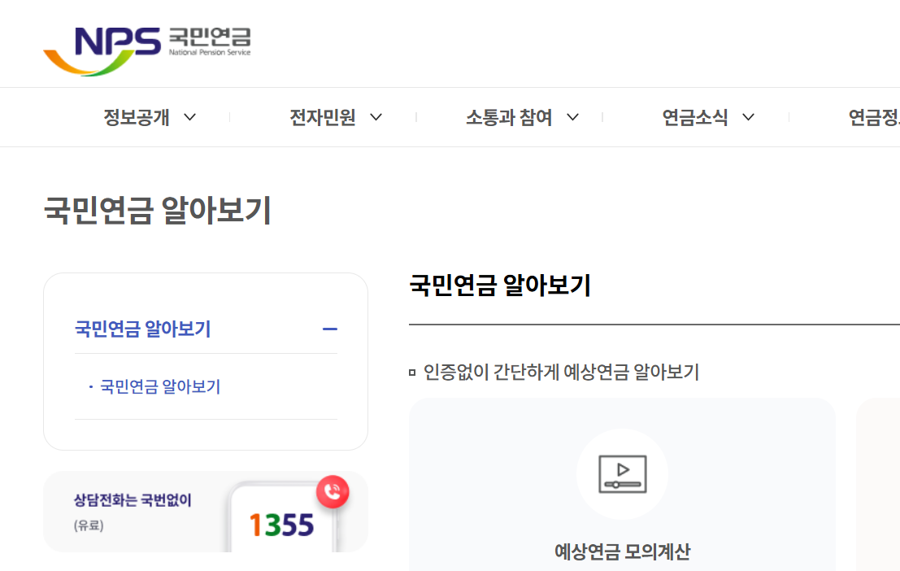Click the 인증없이 간단하게 예상연금 알아보기 text
The image size is (900, 571).
point(561,373)
